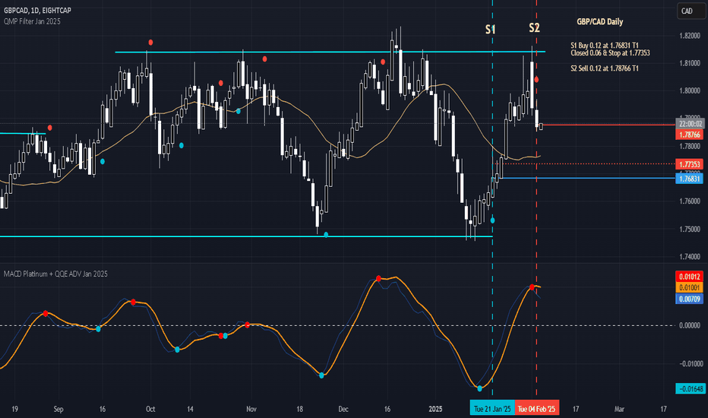Click the Dec label on the time axis
This screenshot has width=708, height=418.
343,409
